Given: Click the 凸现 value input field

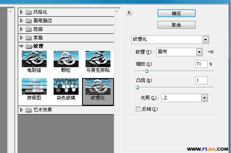Looking at the screenshot, I should [x=201, y=80].
